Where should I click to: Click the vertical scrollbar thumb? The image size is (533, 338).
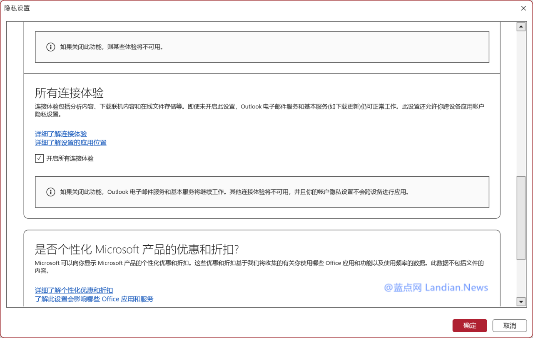[x=521, y=218]
